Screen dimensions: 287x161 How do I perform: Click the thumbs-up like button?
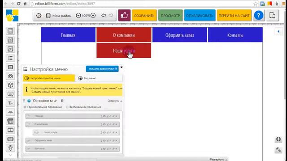coord(124,15)
